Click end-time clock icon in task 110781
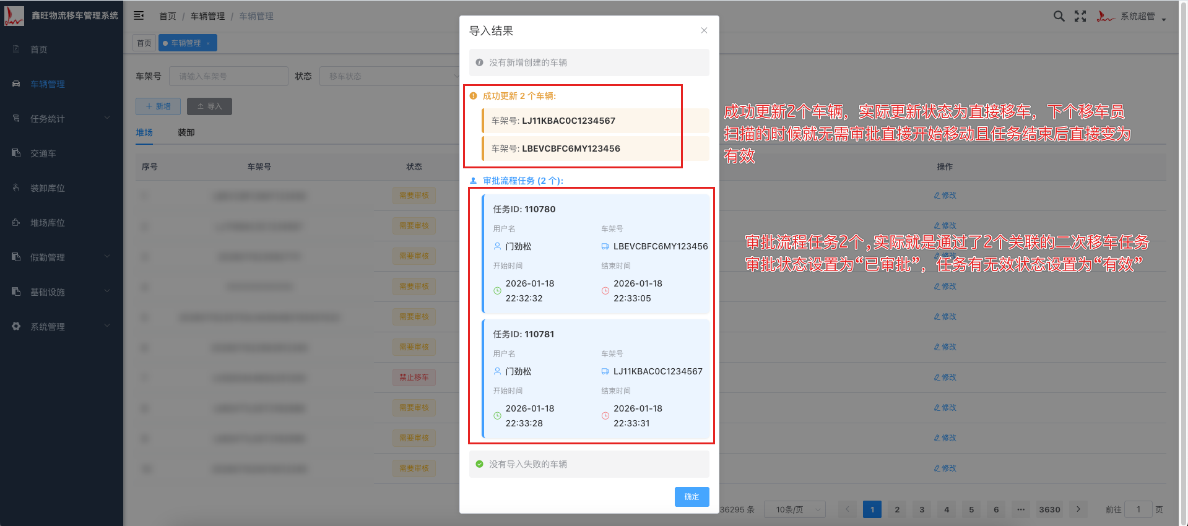The image size is (1188, 526). point(605,416)
